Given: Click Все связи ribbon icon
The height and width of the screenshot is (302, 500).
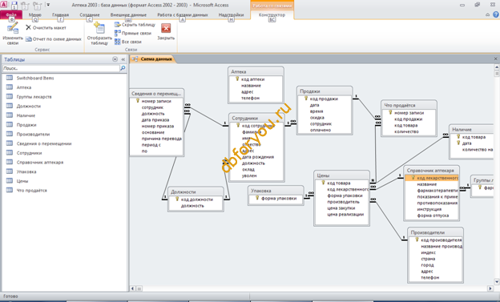Looking at the screenshot, I should pos(128,42).
